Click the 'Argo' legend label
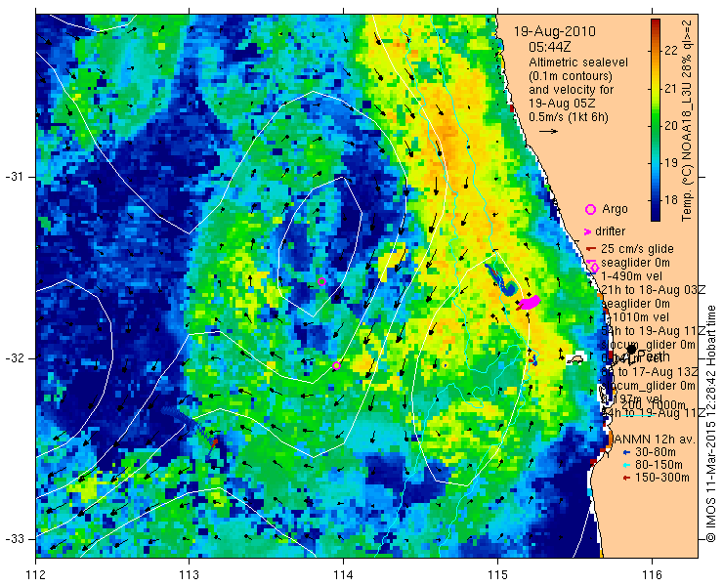 615,209
